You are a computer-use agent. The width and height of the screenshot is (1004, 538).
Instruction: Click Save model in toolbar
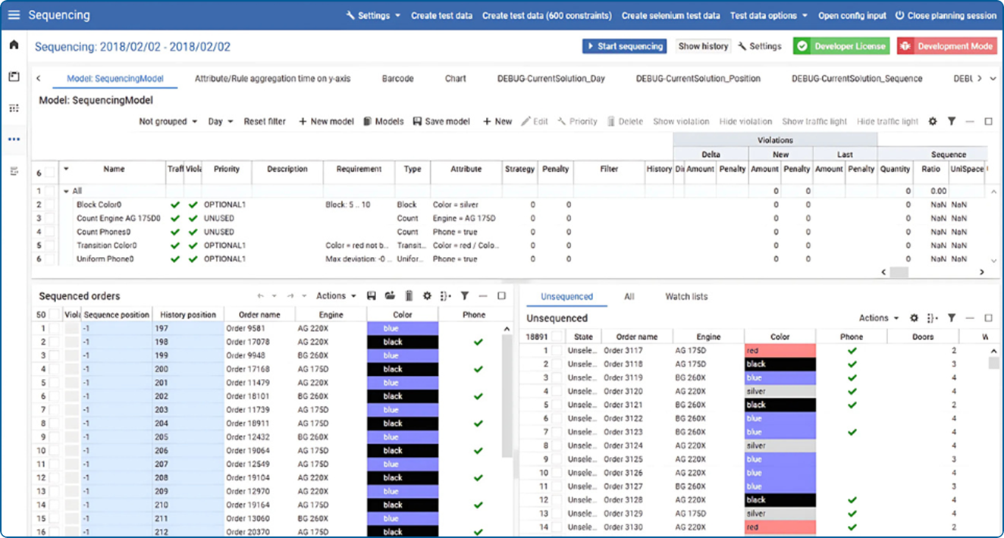point(442,121)
